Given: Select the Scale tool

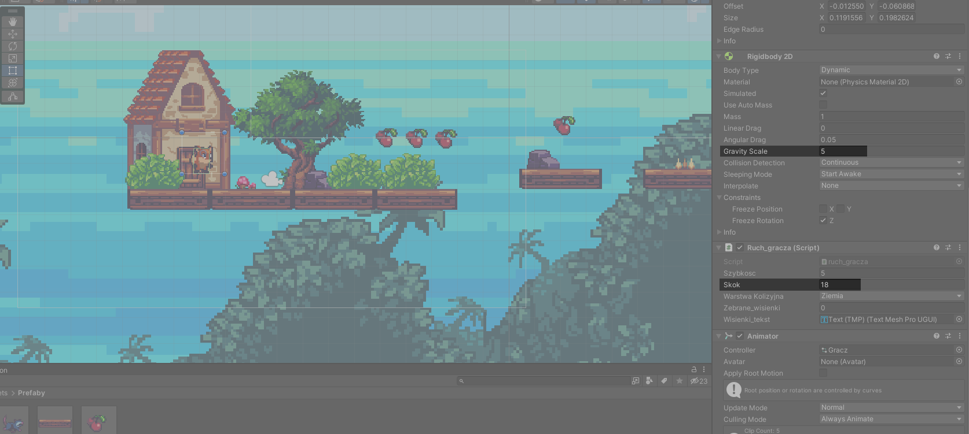Looking at the screenshot, I should click(13, 58).
